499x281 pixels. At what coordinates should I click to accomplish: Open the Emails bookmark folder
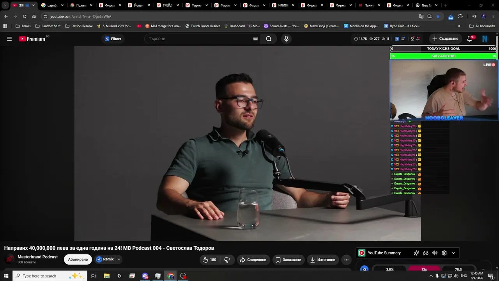coord(23,26)
